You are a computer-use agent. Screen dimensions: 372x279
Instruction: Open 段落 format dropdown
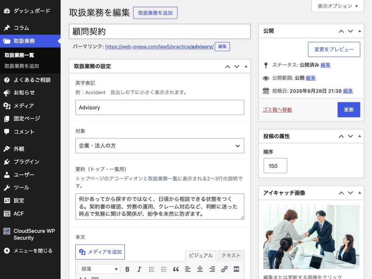(99, 269)
